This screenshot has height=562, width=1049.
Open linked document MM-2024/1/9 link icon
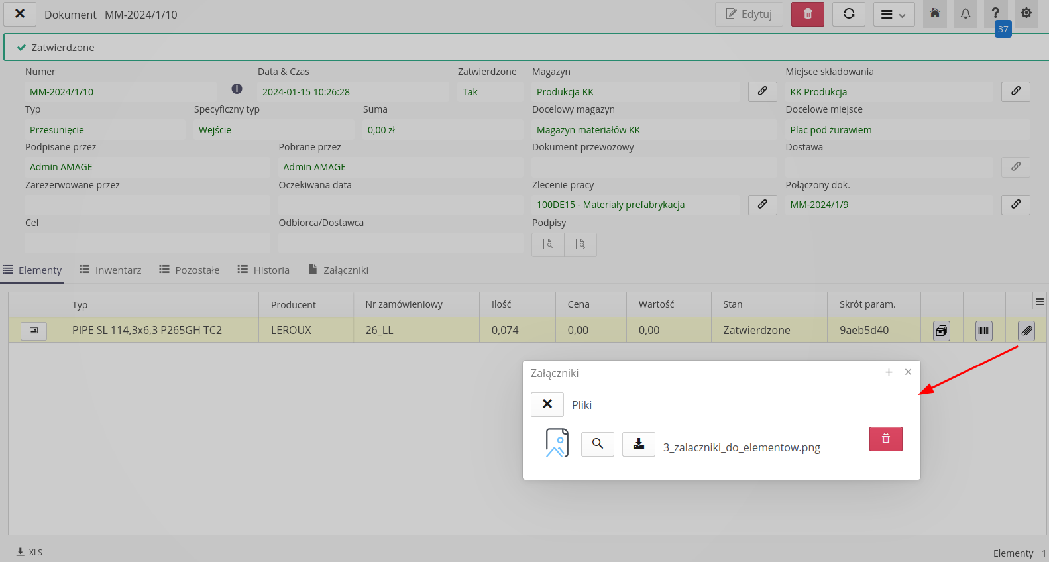click(1015, 205)
